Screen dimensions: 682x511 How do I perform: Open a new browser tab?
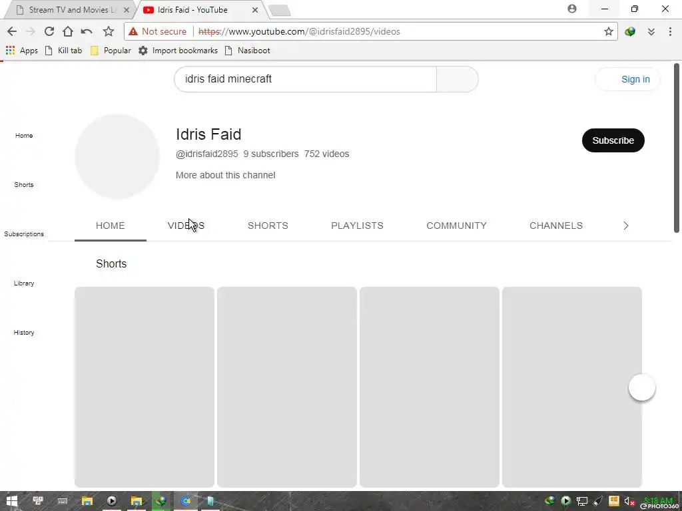tap(280, 11)
